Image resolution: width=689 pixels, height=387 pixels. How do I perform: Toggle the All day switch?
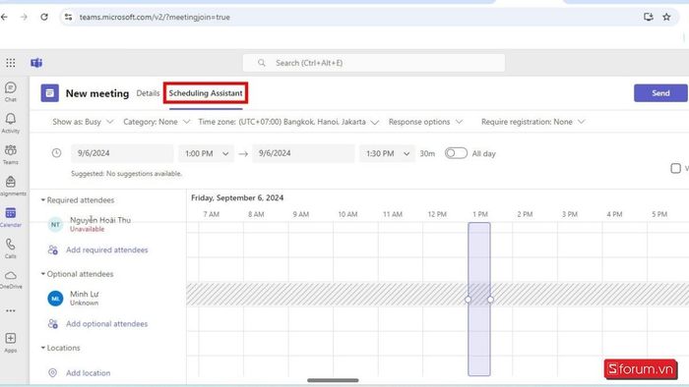(456, 153)
